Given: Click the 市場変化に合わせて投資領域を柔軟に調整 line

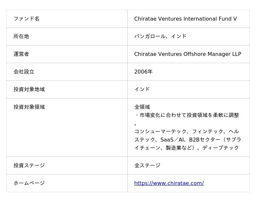Looking at the screenshot, I should [x=187, y=115].
